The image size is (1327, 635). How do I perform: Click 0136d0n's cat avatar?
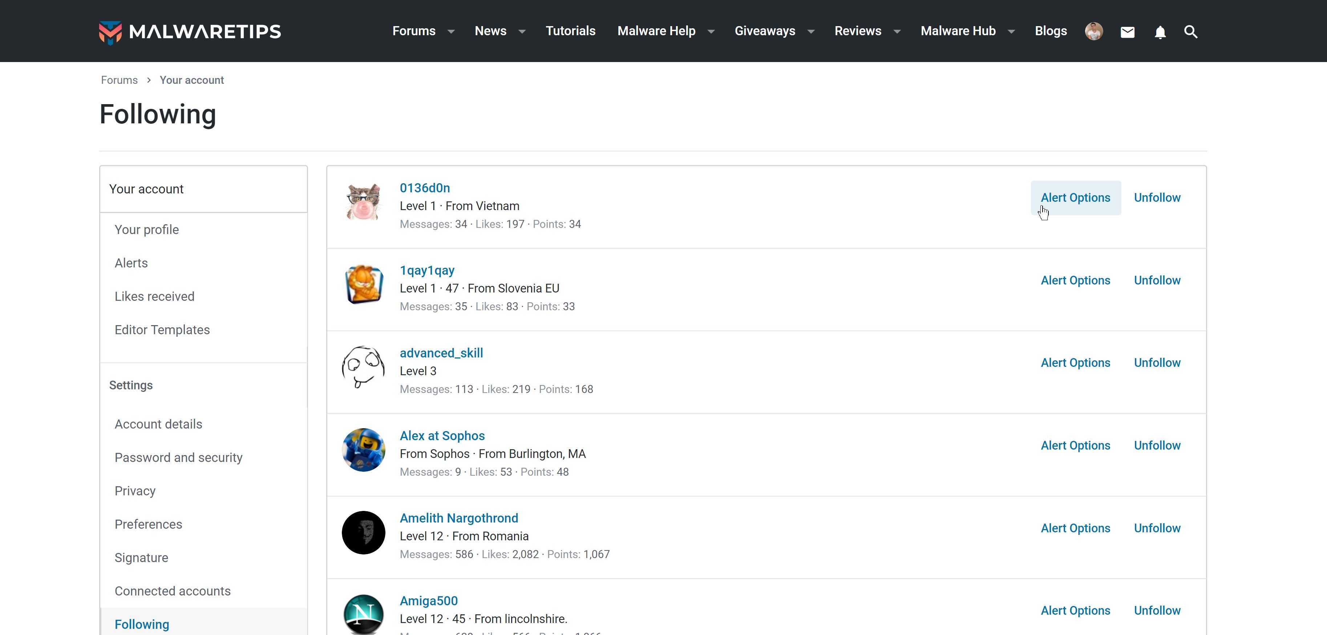point(364,202)
